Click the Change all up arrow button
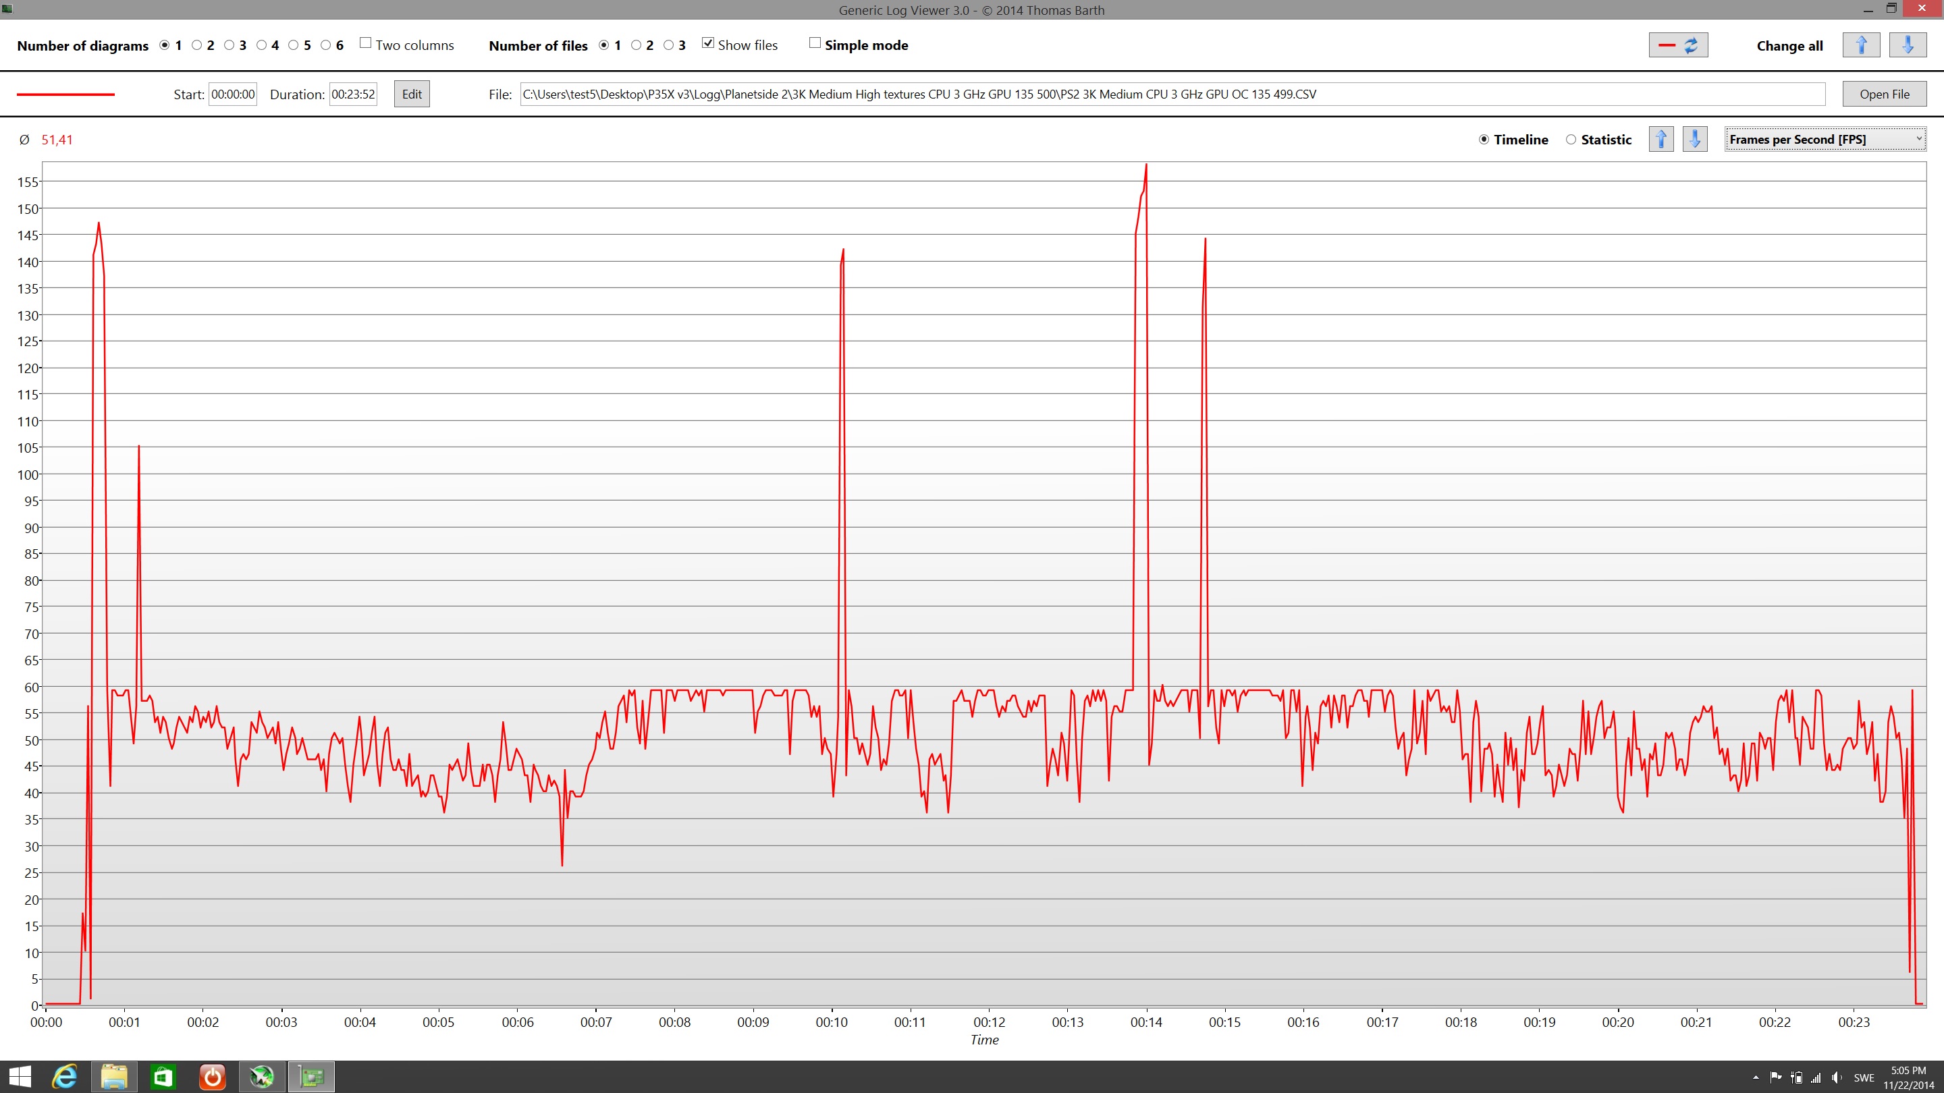Viewport: 1944px width, 1093px height. [x=1861, y=45]
